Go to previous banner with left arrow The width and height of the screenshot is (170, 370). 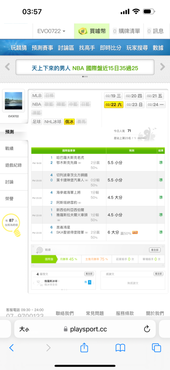coord(7,67)
